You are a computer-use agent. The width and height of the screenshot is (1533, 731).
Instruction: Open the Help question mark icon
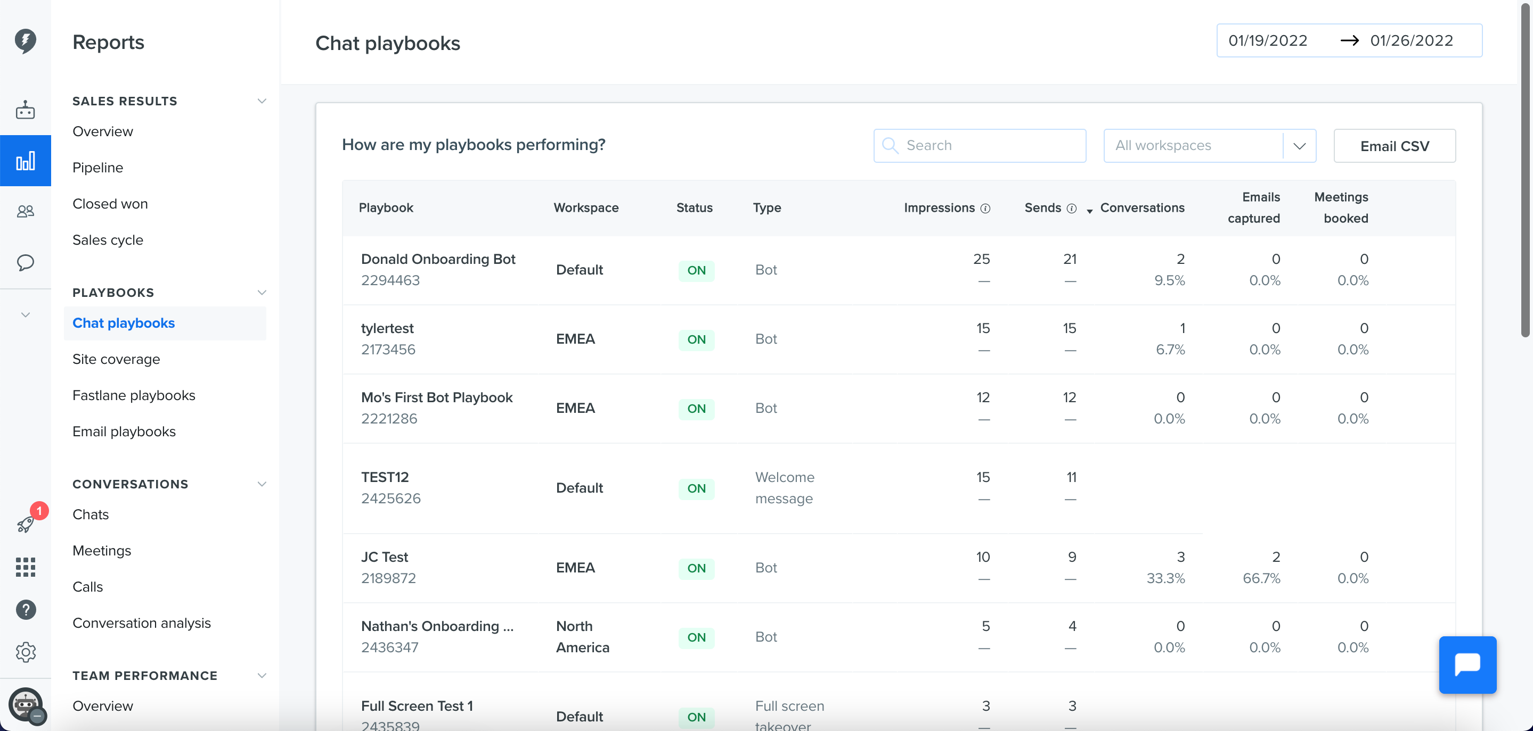26,609
